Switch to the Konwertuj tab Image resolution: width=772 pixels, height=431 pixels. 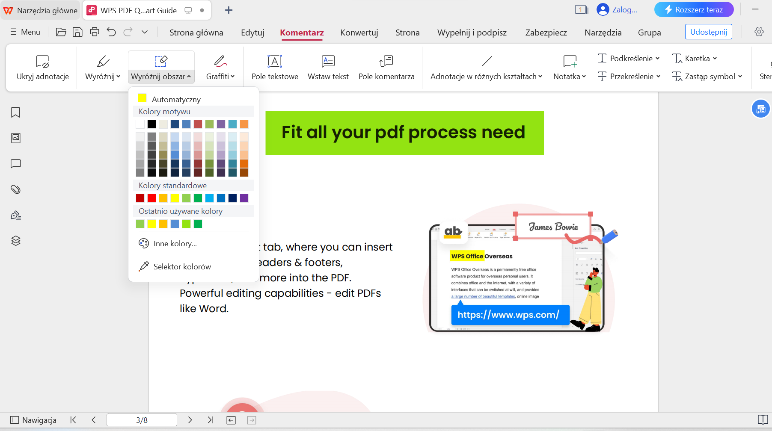tap(359, 32)
